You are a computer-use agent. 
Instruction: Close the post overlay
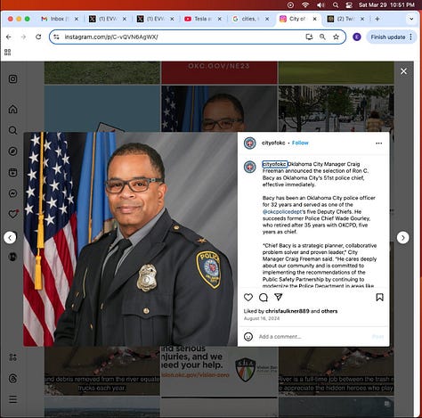[x=403, y=71]
